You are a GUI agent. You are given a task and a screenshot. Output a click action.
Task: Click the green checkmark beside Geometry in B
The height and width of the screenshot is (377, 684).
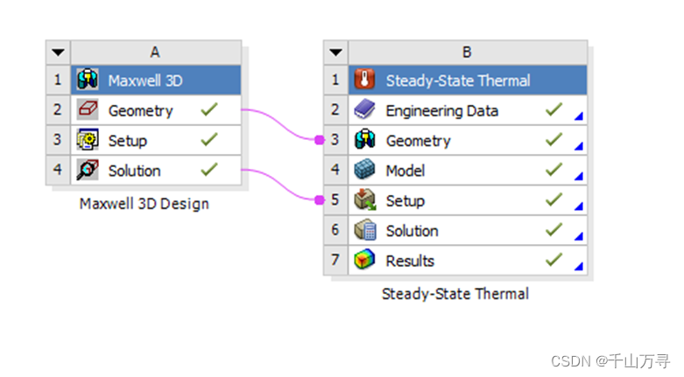(554, 139)
